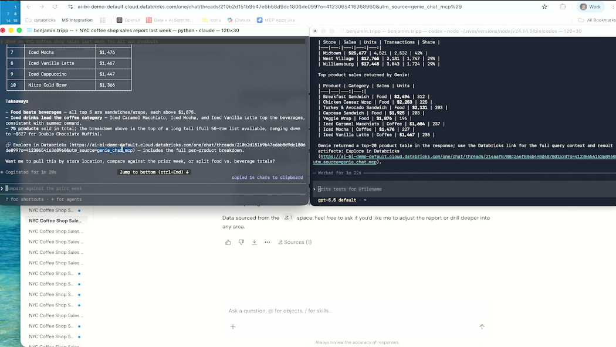Click the address bar URL
The image size is (616, 347).
point(269,6)
